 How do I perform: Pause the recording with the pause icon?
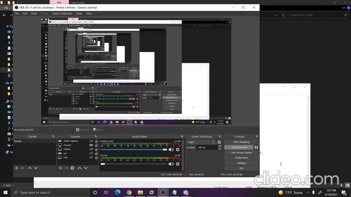[256, 147]
